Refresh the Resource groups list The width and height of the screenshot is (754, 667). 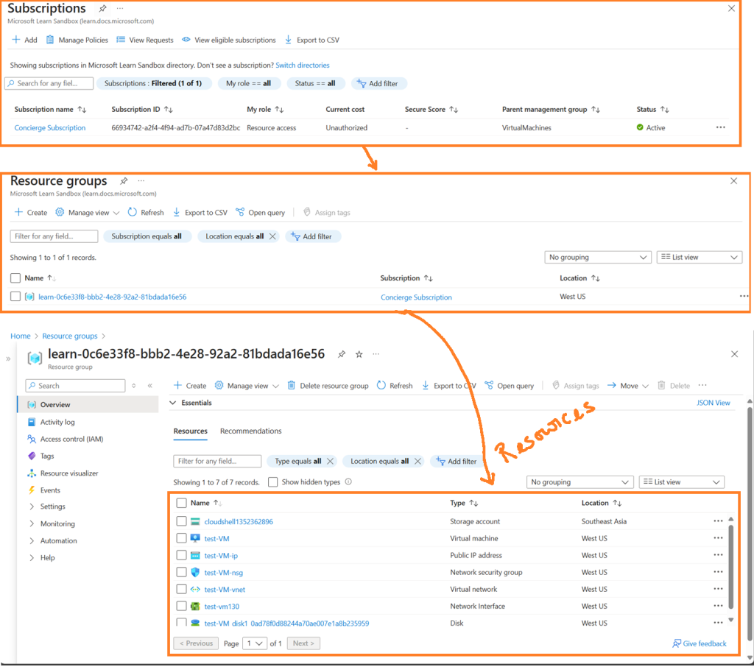(146, 213)
